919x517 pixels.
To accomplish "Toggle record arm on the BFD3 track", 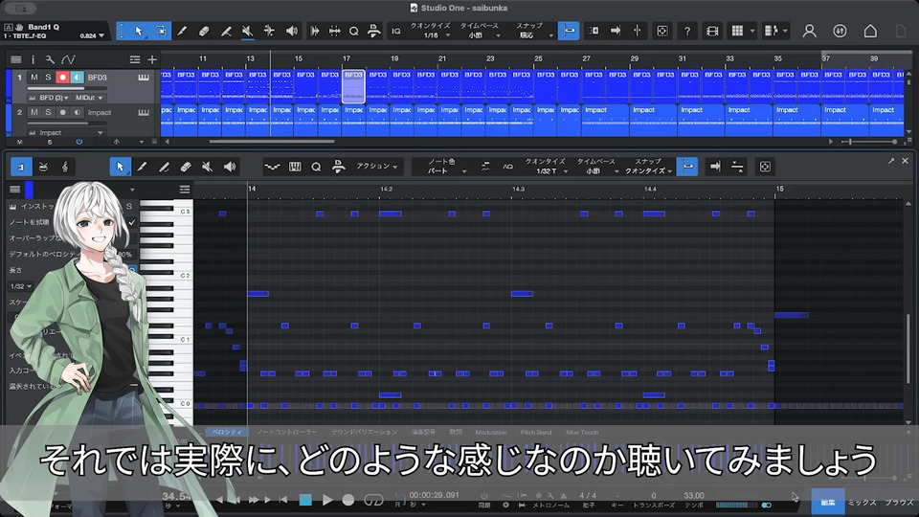I will coord(63,78).
